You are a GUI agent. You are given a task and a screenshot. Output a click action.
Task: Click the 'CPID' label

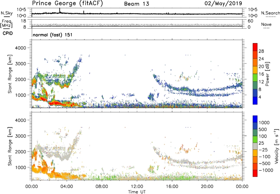point(8,33)
